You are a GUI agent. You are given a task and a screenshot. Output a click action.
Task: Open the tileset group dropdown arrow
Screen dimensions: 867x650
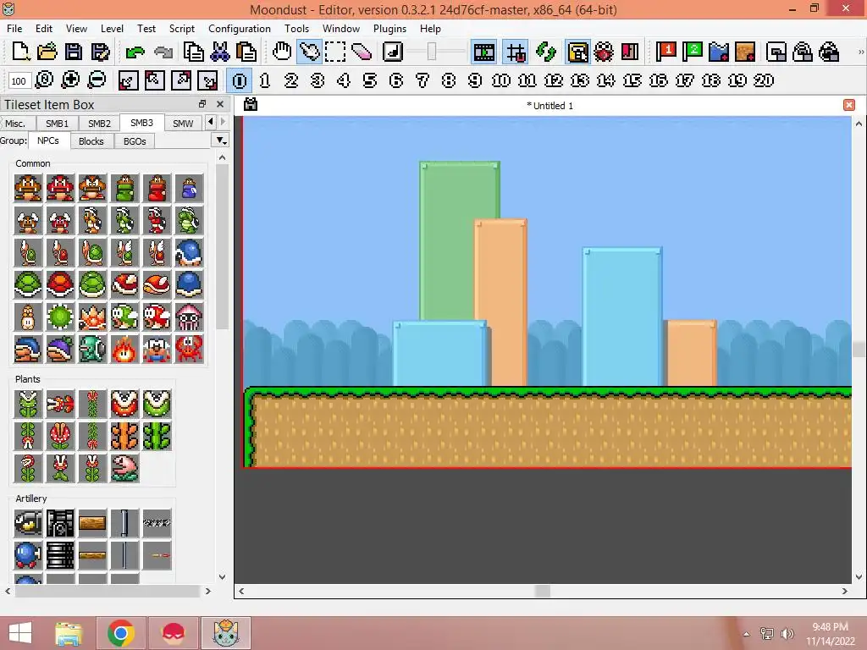221,141
